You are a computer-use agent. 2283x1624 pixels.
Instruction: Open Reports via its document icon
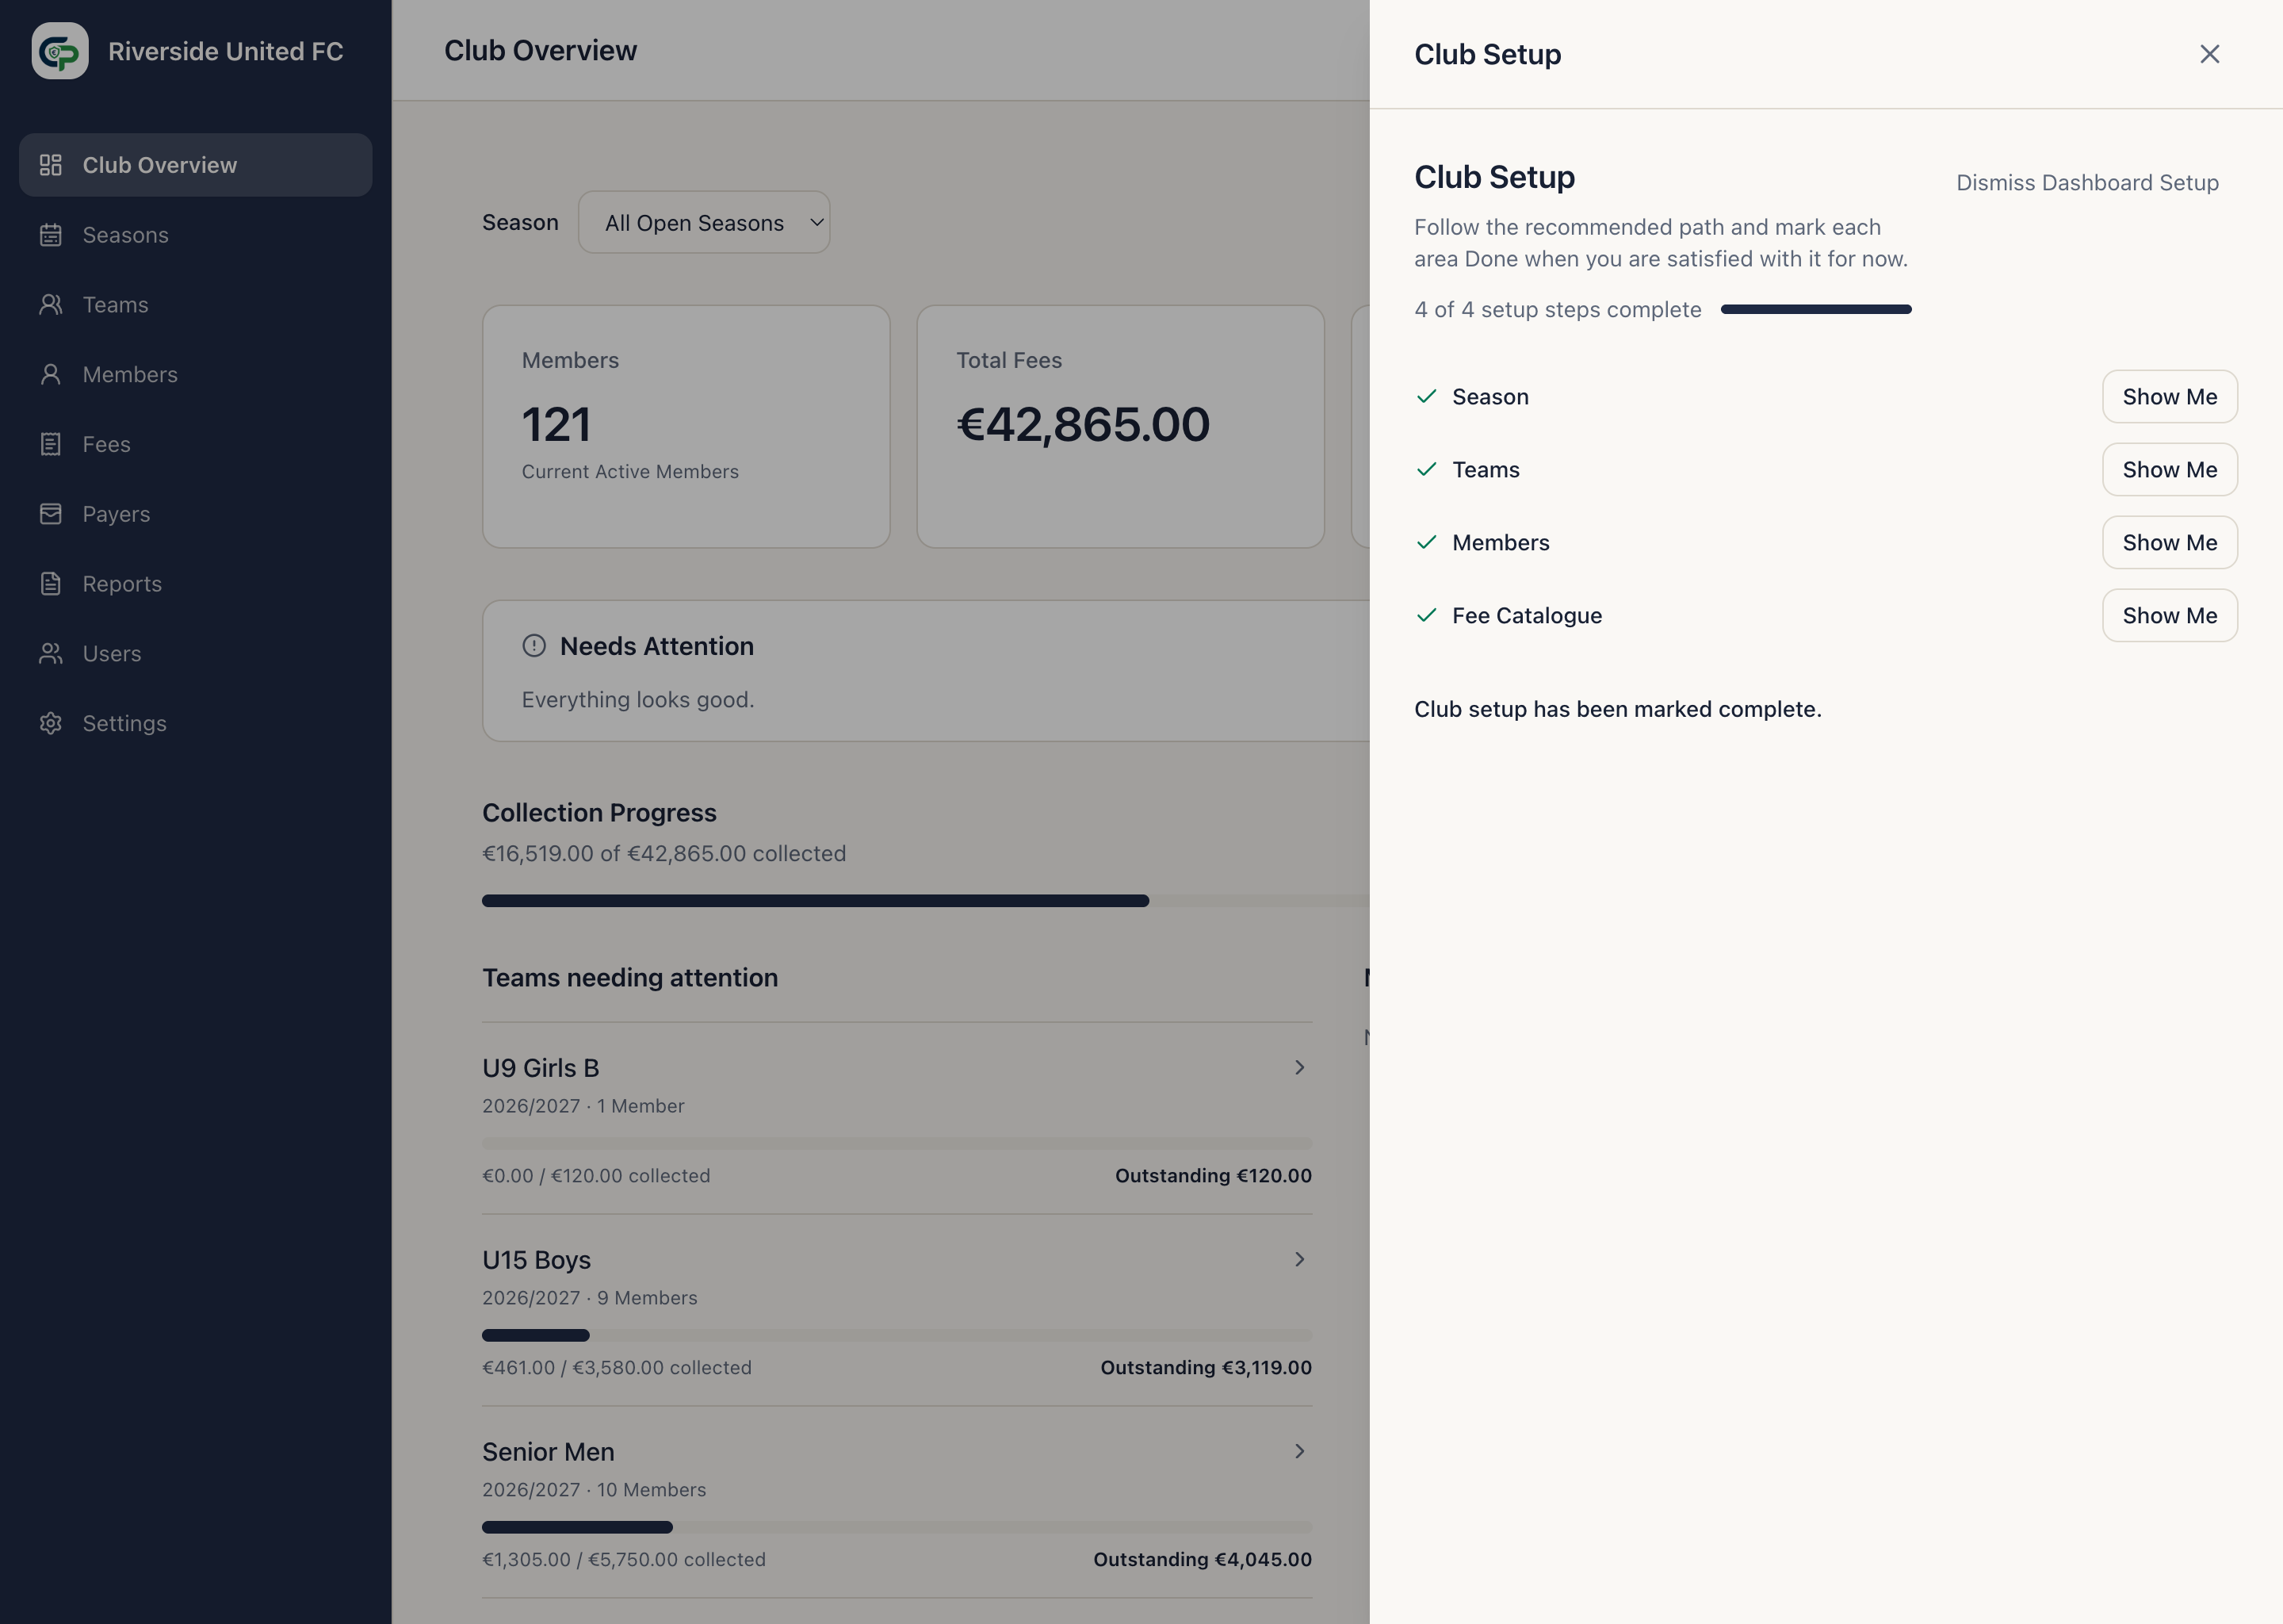(x=51, y=584)
